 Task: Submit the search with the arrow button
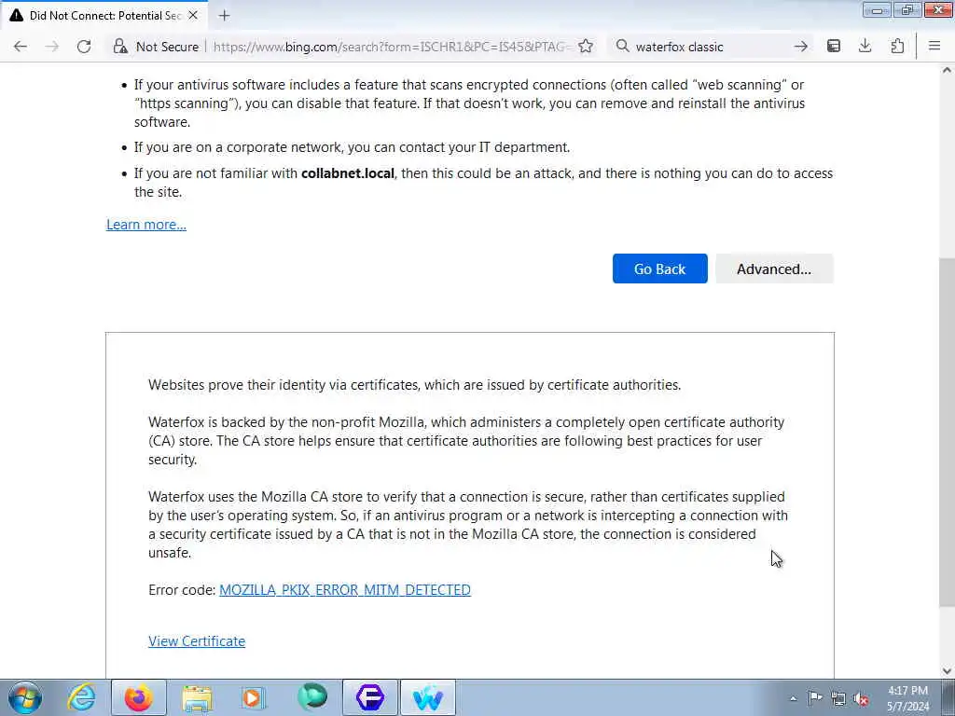tap(801, 47)
